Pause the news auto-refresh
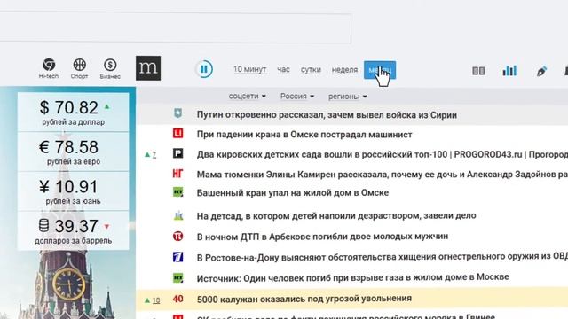 (204, 69)
